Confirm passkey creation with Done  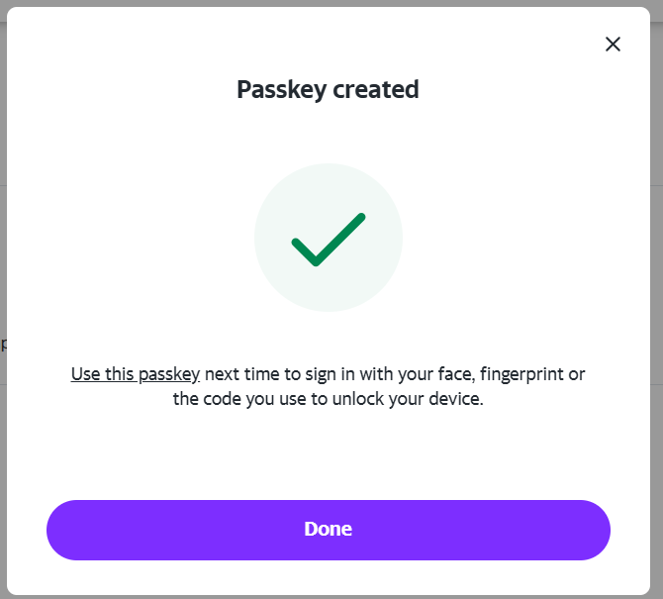click(328, 529)
